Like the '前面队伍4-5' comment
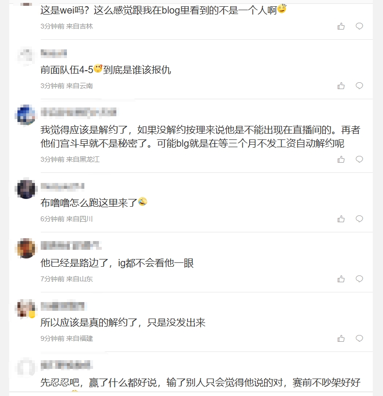Image resolution: width=383 pixels, height=396 pixels. (x=341, y=86)
